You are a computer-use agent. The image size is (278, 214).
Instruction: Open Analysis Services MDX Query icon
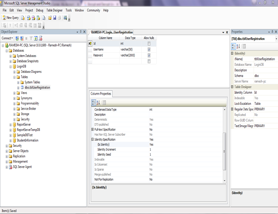click(29, 18)
